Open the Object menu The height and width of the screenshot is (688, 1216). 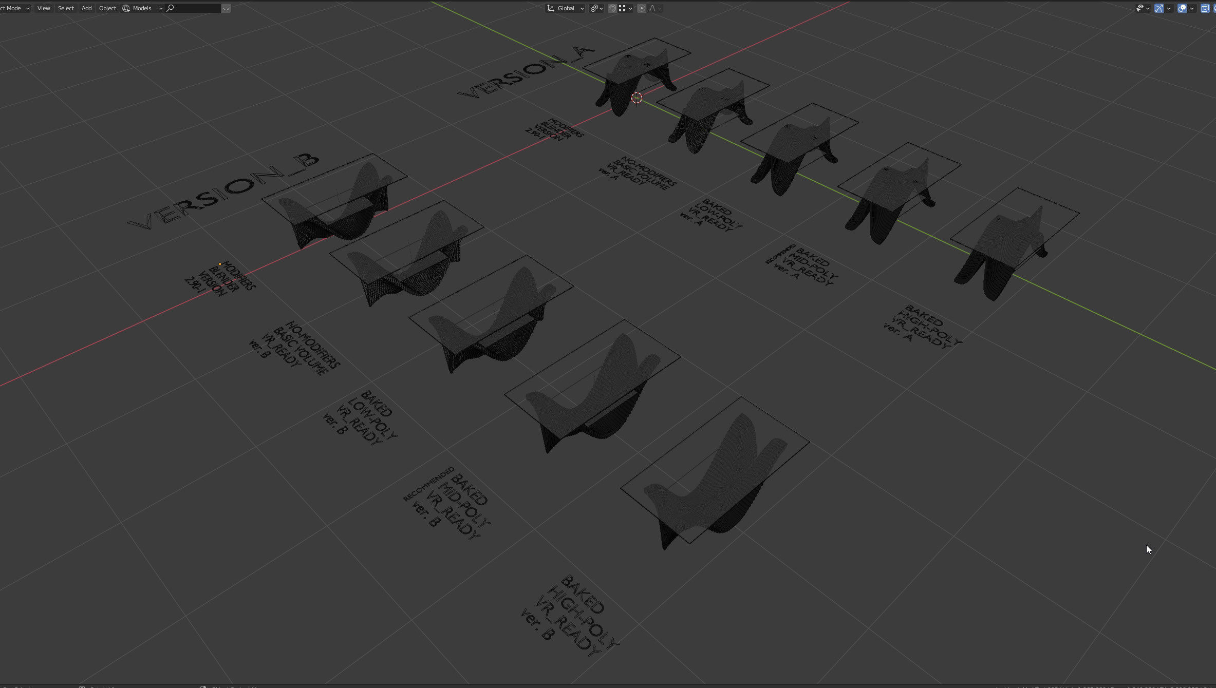click(107, 8)
